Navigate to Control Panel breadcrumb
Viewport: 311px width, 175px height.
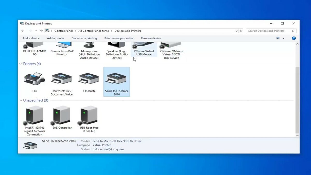pos(63,31)
